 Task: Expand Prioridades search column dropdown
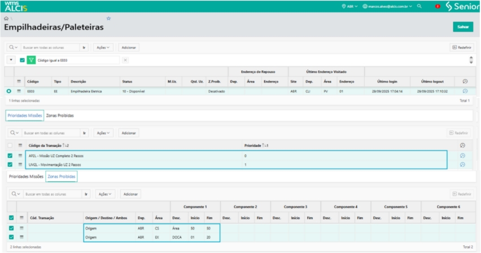coord(15,133)
